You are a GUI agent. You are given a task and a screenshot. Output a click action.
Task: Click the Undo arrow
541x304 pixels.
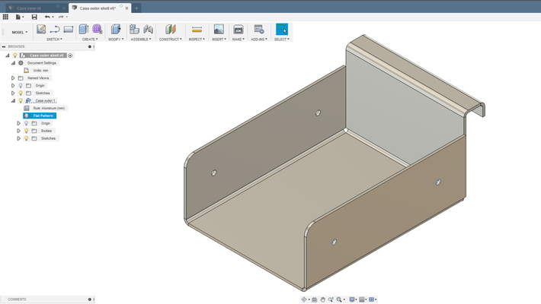tap(47, 17)
